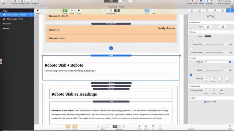Open Themes from top toolbar

22,2
